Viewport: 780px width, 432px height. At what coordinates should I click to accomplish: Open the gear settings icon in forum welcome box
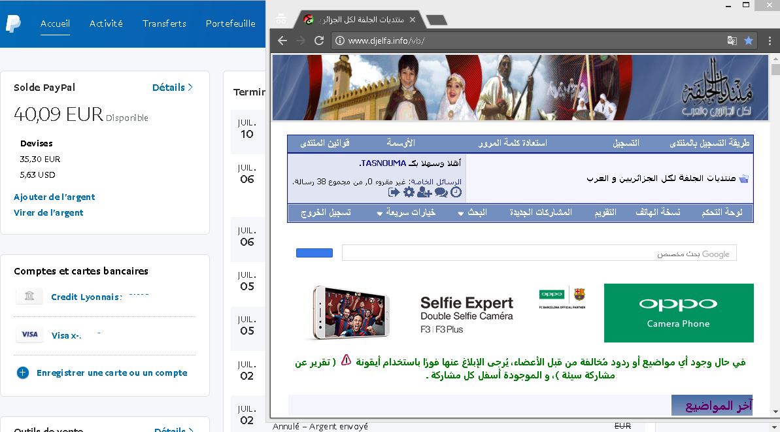pyautogui.click(x=409, y=192)
